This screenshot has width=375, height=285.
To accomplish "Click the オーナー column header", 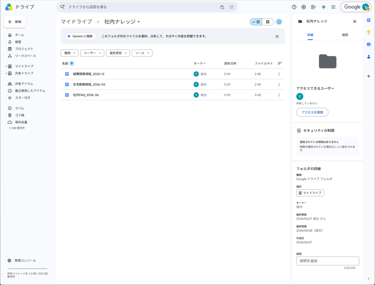I will click(x=200, y=63).
